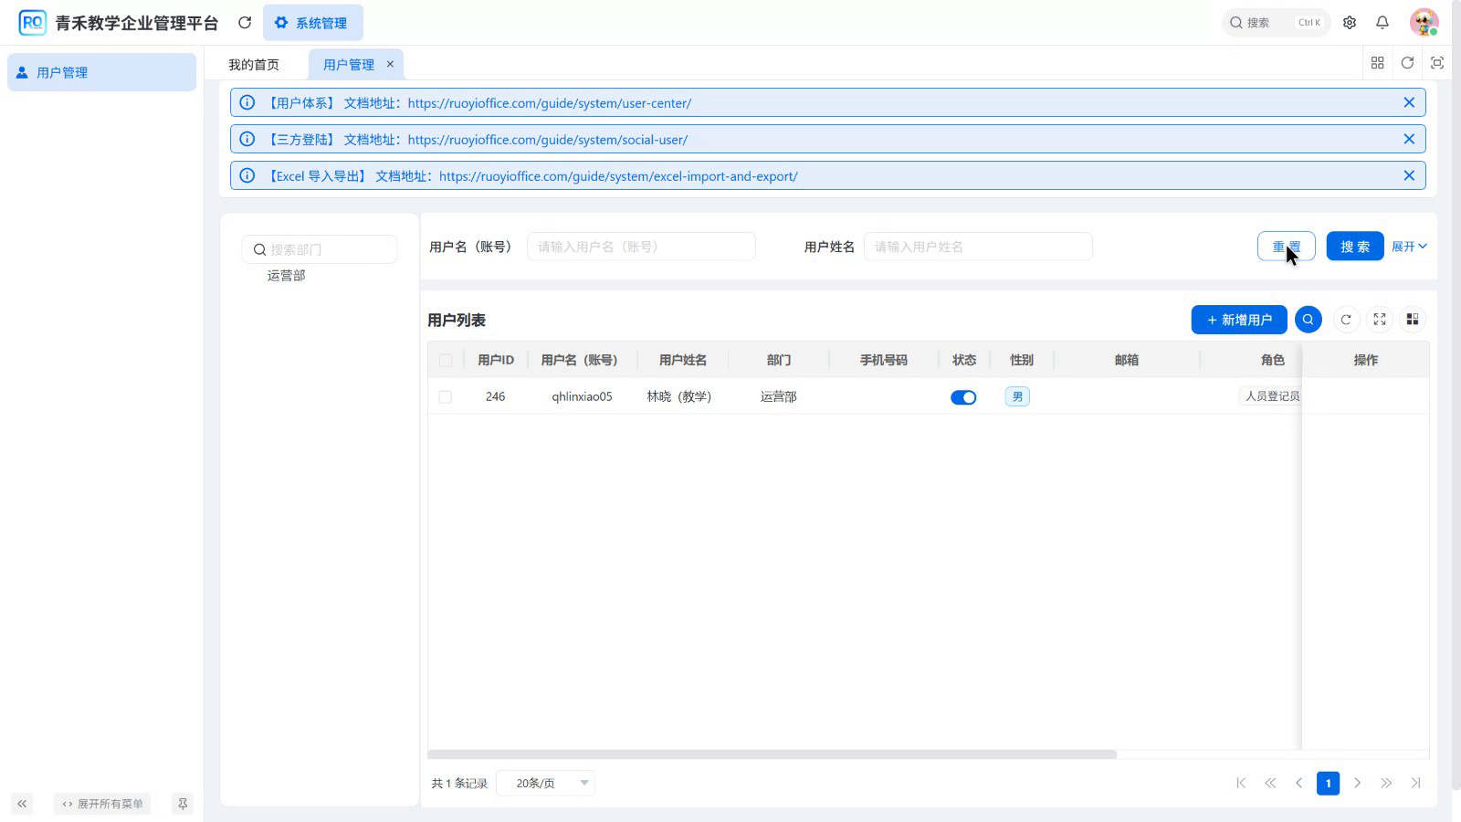Open the notifications bell

pyautogui.click(x=1382, y=23)
